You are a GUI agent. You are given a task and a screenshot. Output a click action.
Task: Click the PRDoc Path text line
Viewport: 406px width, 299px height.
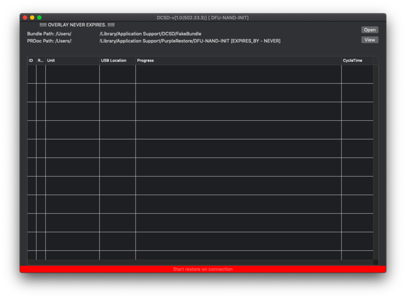click(154, 41)
